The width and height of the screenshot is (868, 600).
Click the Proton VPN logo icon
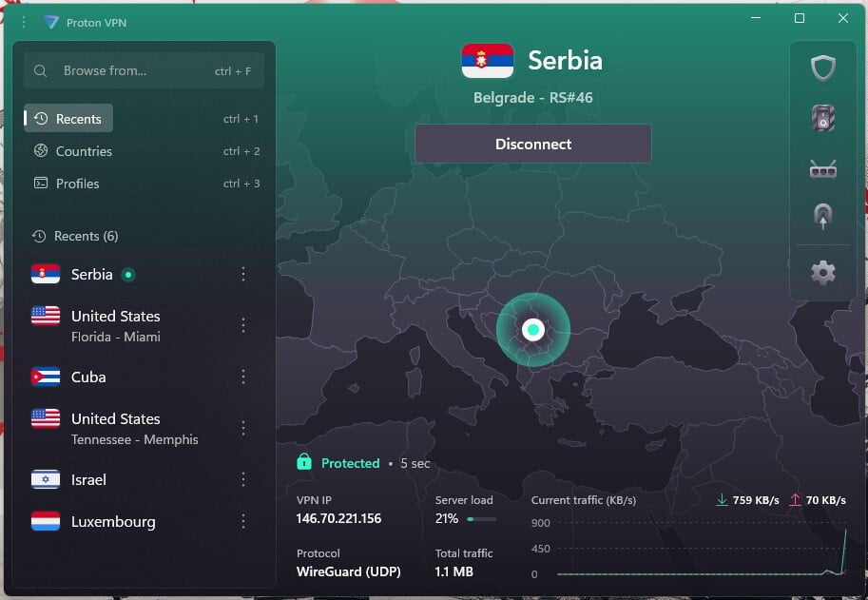coord(51,22)
